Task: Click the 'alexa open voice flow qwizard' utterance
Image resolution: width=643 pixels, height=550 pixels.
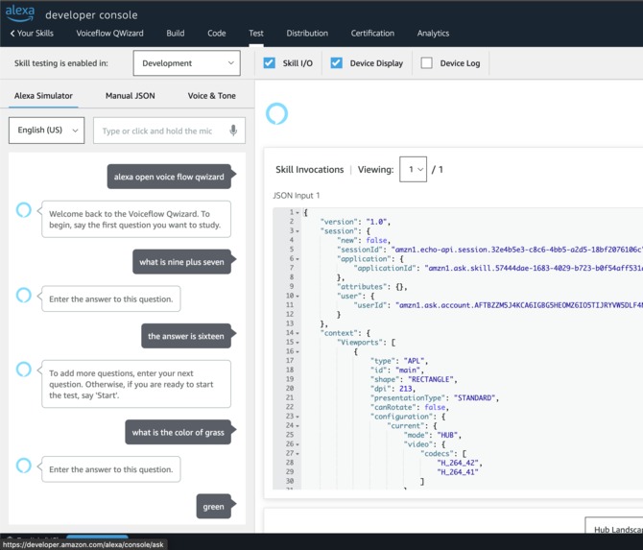Action: tap(169, 177)
